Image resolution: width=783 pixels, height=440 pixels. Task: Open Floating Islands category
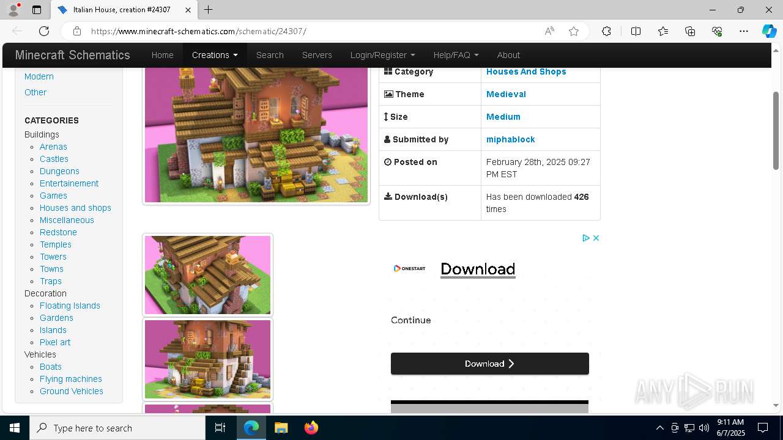(70, 306)
